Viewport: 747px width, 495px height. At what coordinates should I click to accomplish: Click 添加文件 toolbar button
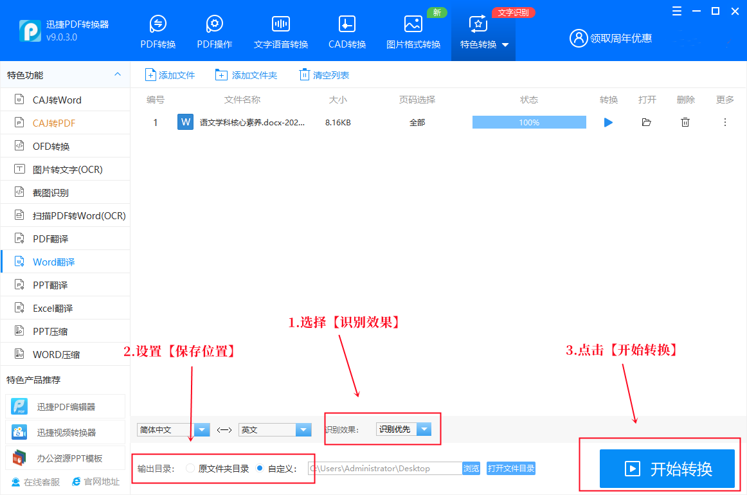coord(170,75)
